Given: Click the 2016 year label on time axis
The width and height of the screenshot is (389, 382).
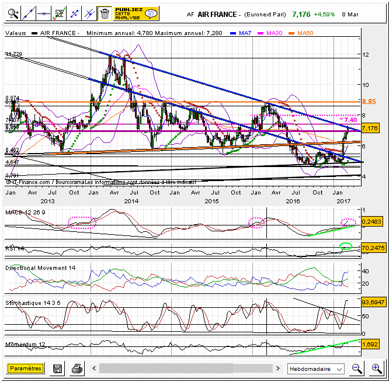Looking at the screenshot, I should click(293, 201).
